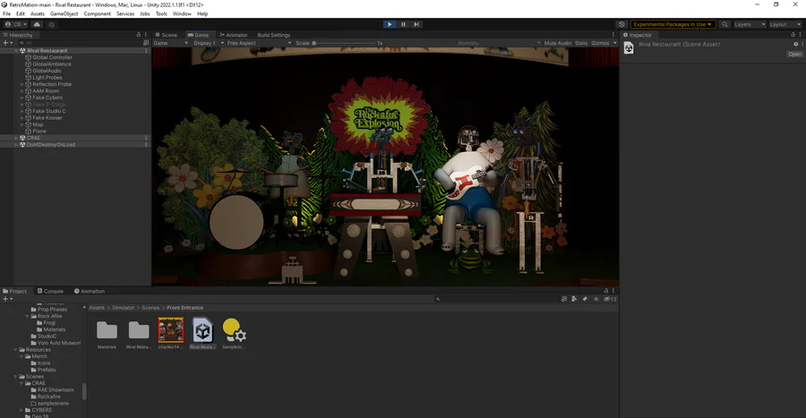Open the Undo History icon
The height and width of the screenshot is (418, 806).
pos(622,24)
